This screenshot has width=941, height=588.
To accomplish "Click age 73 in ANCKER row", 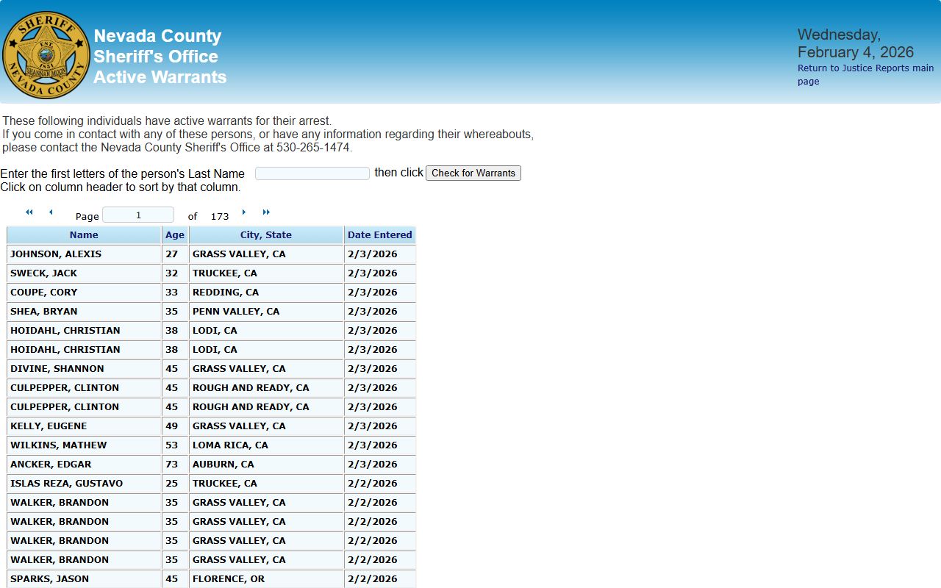I will pyautogui.click(x=175, y=465).
